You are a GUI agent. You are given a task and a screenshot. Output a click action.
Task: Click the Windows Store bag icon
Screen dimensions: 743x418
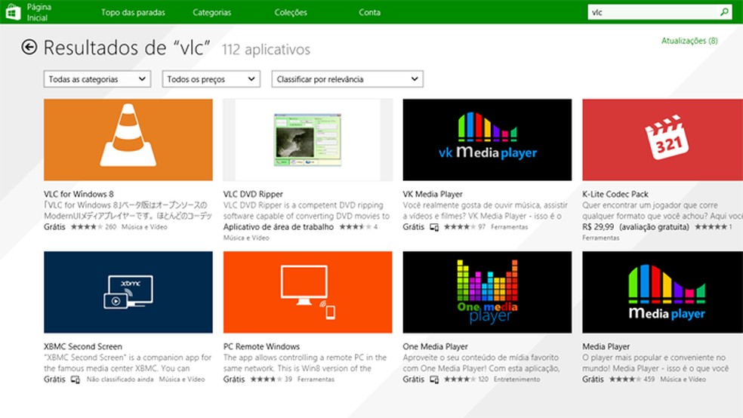click(14, 12)
